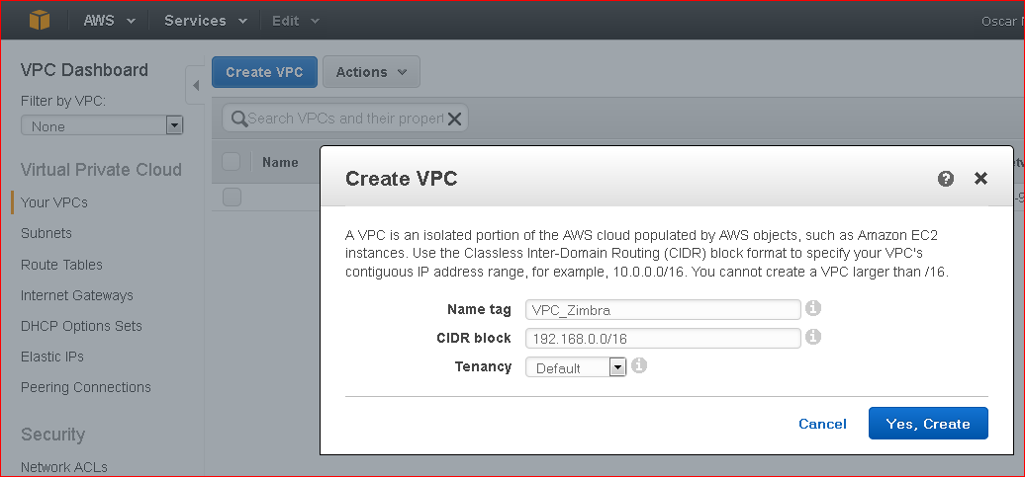Close the Create VPC dialog with X

point(980,178)
